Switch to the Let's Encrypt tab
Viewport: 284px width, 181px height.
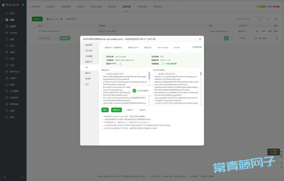pyautogui.click(x=163, y=47)
